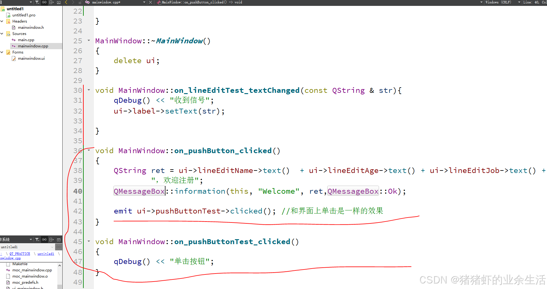Select the untitled1 project root
This screenshot has width=547, height=289.
pos(15,9)
